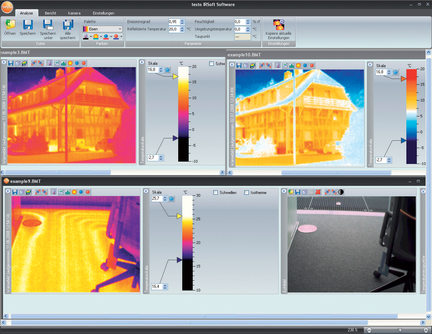This screenshot has height=334, width=432.
Task: Toggle the Schw checkbox in example3.BMT
Action: click(x=211, y=64)
